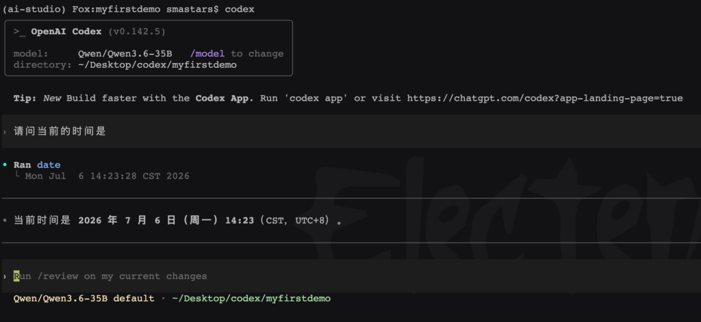The width and height of the screenshot is (701, 322).
Task: Click the chevron beside Run /review prompt
Action: pos(5,276)
